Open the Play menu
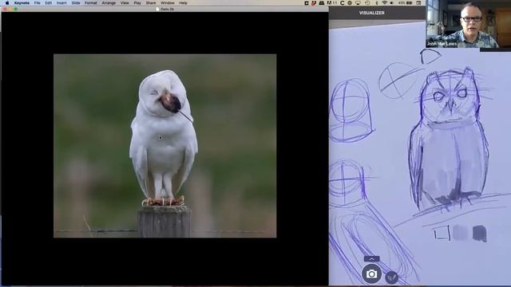 [x=137, y=3]
